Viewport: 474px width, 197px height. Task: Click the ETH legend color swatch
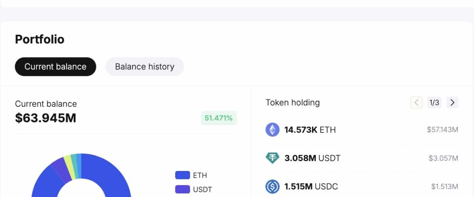click(x=182, y=175)
